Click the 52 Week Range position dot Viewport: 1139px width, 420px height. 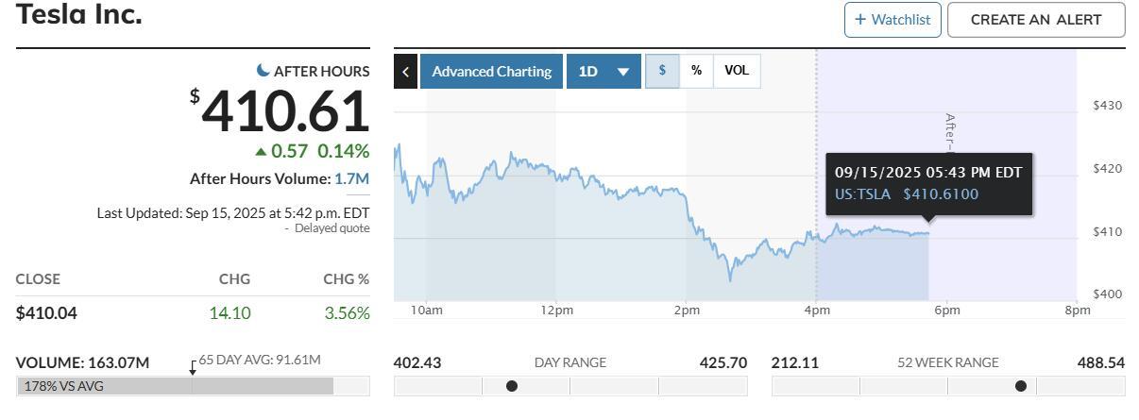[1020, 386]
